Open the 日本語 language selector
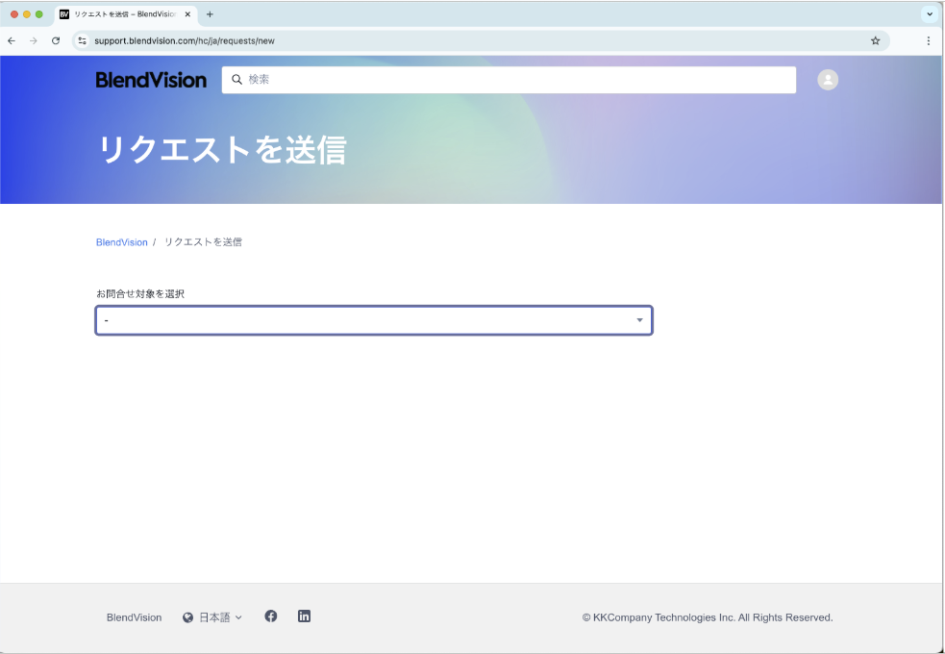 point(212,617)
